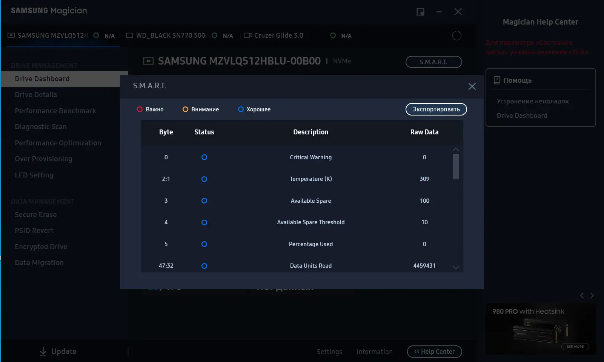Screen dimensions: 604x362
Task: Click the refresh drives icon
Action: (457, 35)
